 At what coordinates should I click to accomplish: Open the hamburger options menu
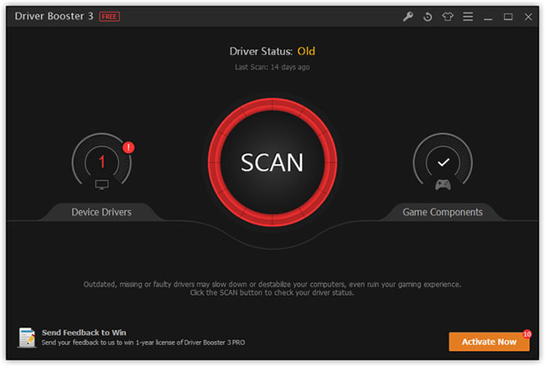(x=468, y=16)
